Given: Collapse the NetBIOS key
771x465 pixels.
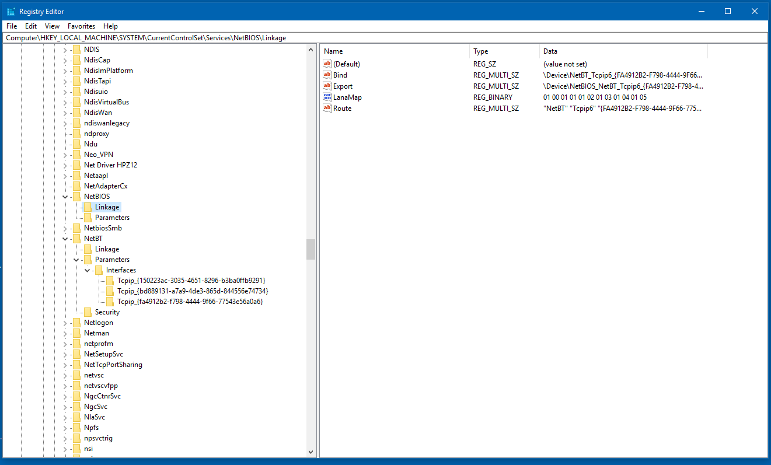Looking at the screenshot, I should (x=65, y=197).
